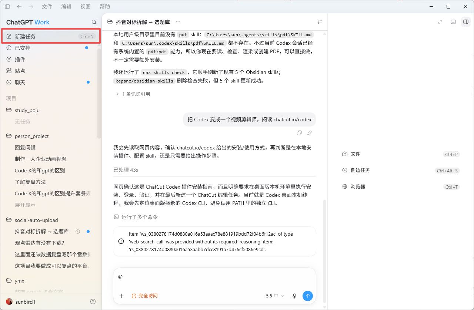
Task: Click the sidebar vertical scrollbar
Action: click(x=99, y=94)
